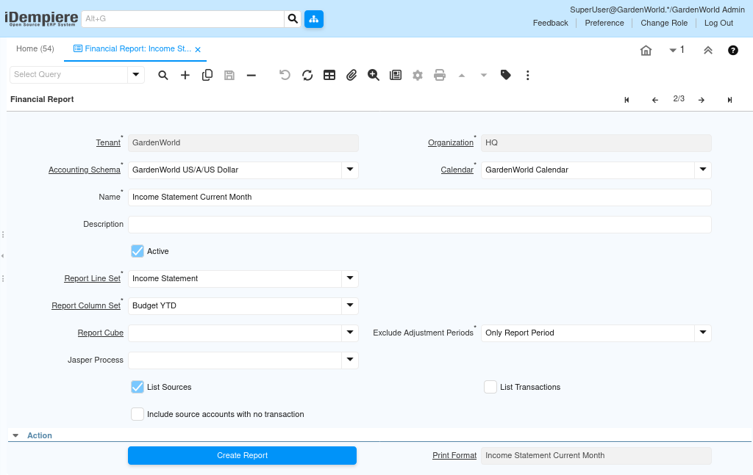Viewport: 753px width, 475px height.
Task: Requery using the refresh icon
Action: (x=307, y=75)
